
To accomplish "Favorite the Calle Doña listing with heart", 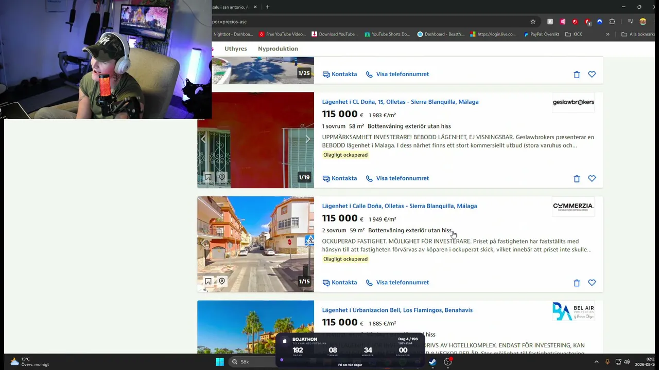I will 592,283.
